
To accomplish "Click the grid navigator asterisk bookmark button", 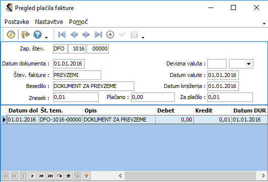I will (68, 175).
